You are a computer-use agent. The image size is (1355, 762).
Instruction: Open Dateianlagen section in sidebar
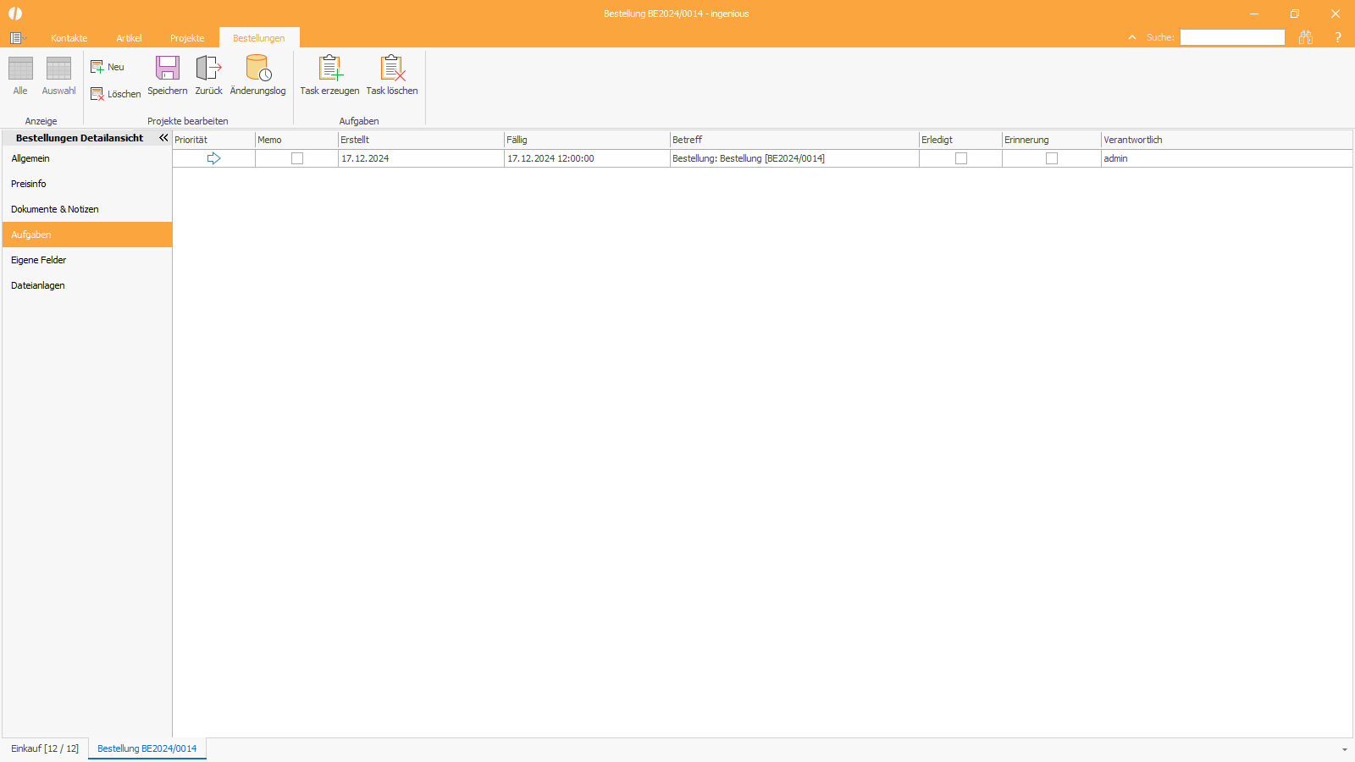(87, 285)
